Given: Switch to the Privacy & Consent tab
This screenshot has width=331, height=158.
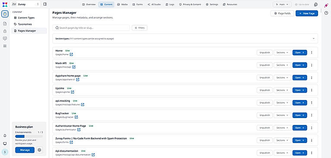Looking at the screenshot, I should coord(190,4).
